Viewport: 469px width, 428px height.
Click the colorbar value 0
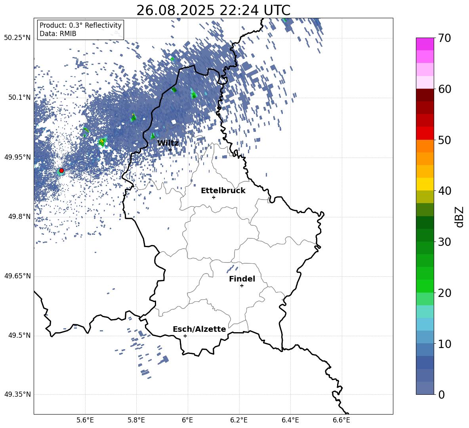(441, 394)
